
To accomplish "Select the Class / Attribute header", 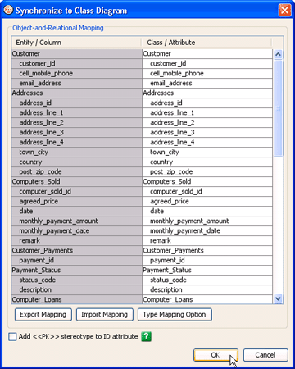I will pyautogui.click(x=206, y=43).
